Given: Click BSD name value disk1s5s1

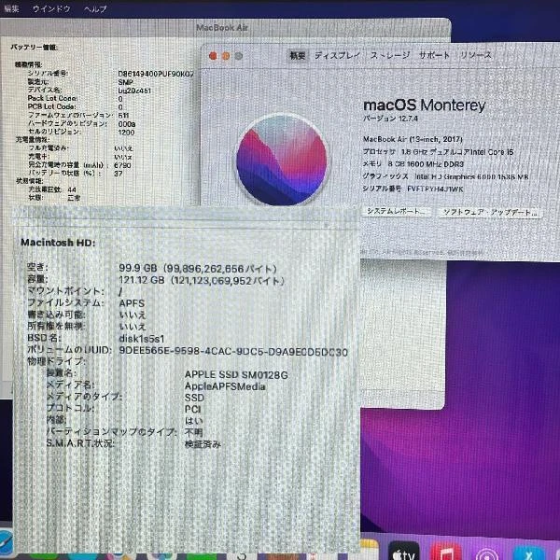Looking at the screenshot, I should point(142,339).
